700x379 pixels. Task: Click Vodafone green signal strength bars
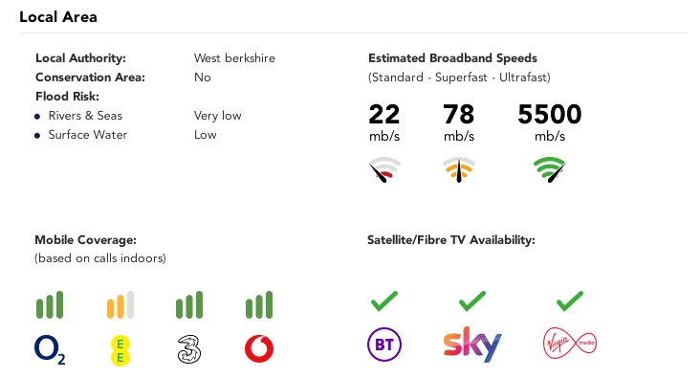click(x=259, y=304)
